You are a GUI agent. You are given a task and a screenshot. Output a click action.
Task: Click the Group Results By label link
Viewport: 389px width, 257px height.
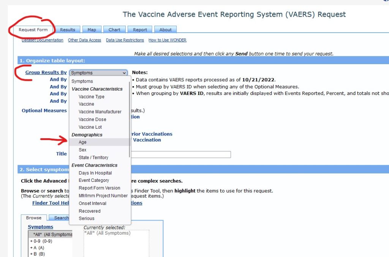46,73
